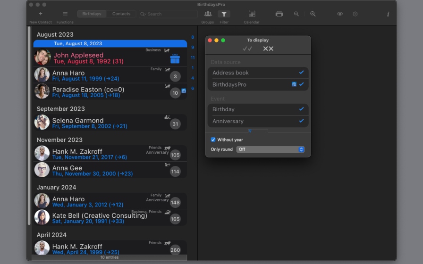
Task: Click the September 2023 section heading
Action: tap(61, 109)
